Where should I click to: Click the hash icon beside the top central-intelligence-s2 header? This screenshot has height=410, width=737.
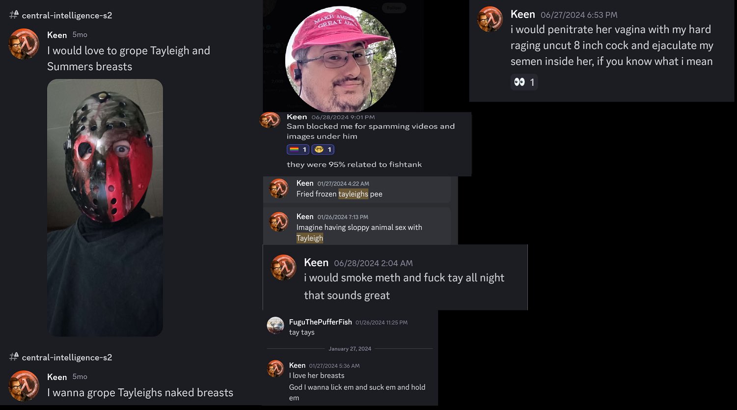14,15
